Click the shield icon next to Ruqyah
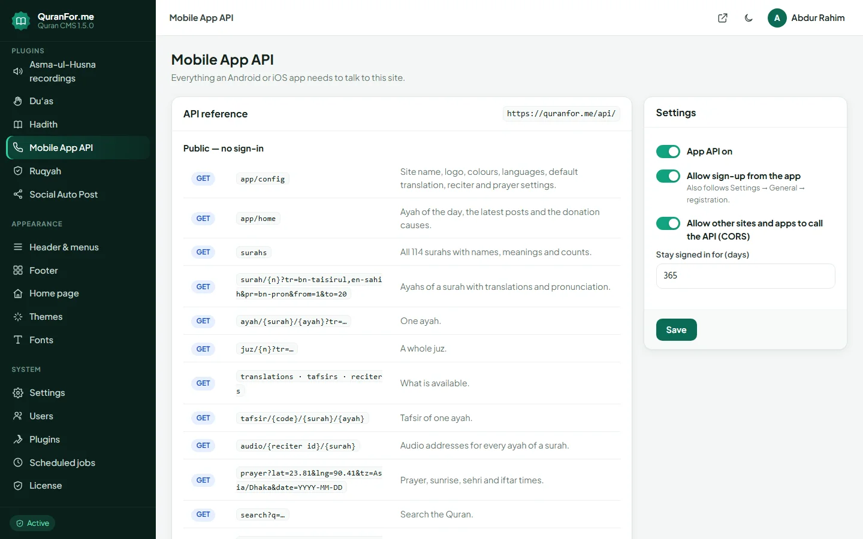863x539 pixels. [18, 171]
